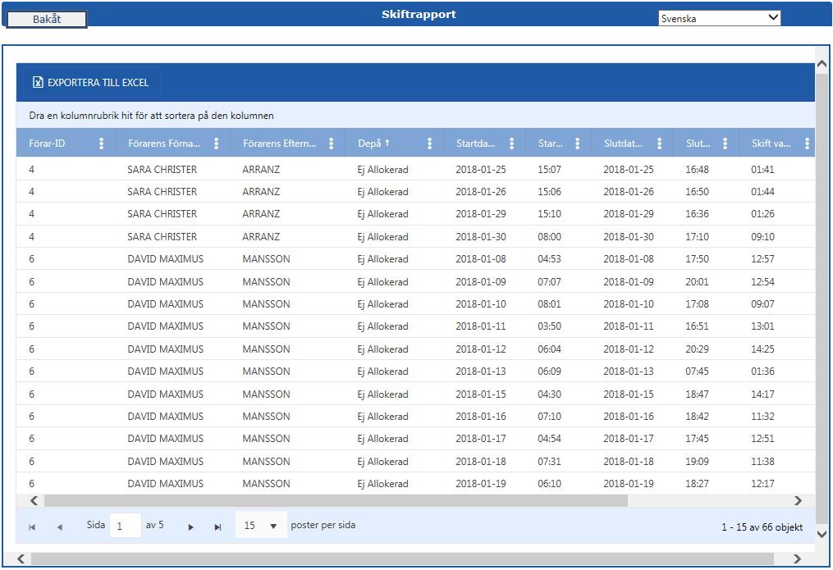Viewport: 833px width, 570px height.
Task: Open column menu for Förarens Förnamn header
Action: [x=216, y=144]
